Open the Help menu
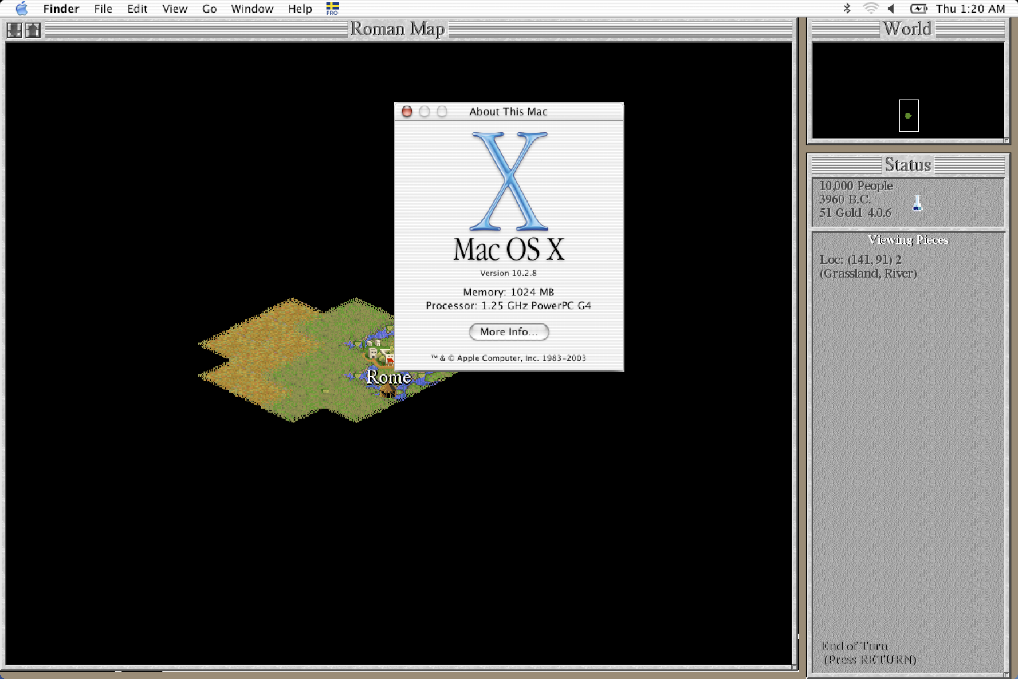 (x=300, y=9)
